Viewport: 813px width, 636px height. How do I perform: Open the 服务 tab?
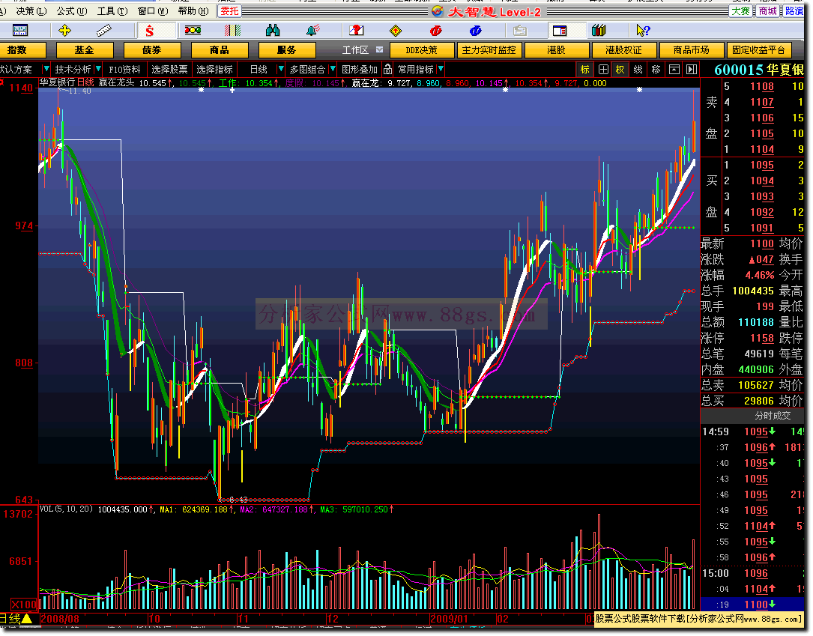click(287, 50)
